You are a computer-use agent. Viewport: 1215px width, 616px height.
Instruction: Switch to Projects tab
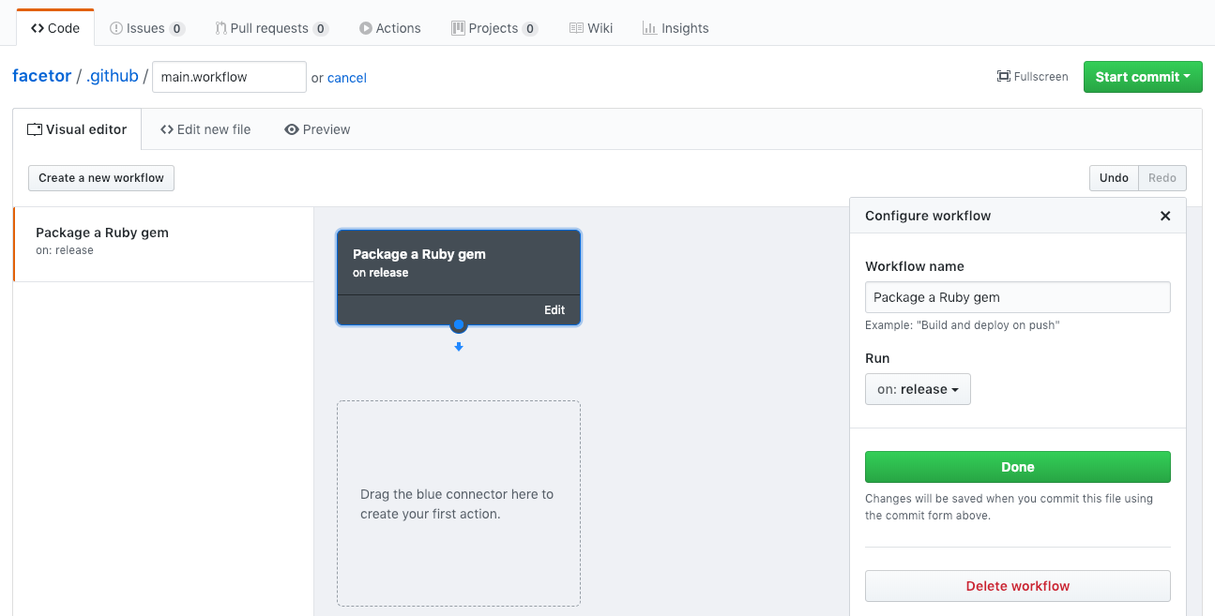[494, 28]
